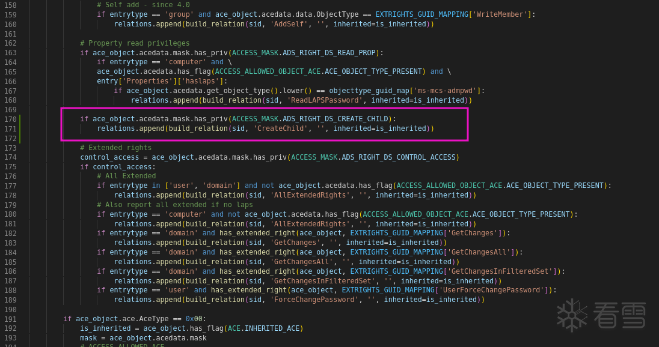Click line number 165 in the gutter

click(x=10, y=72)
